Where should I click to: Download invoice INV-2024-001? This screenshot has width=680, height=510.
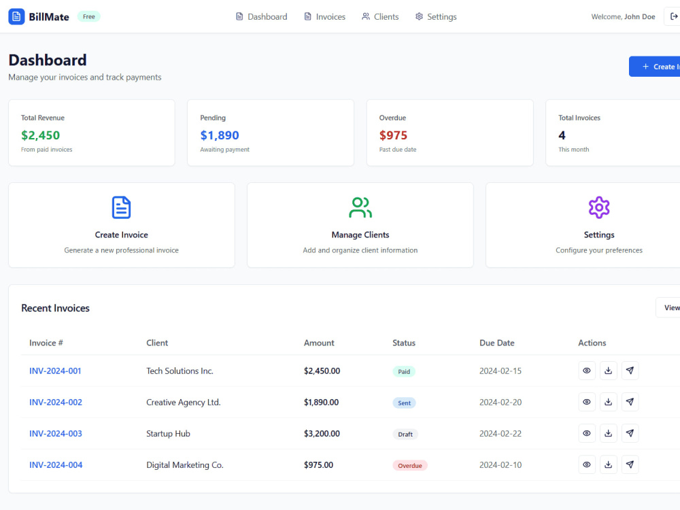[609, 371]
